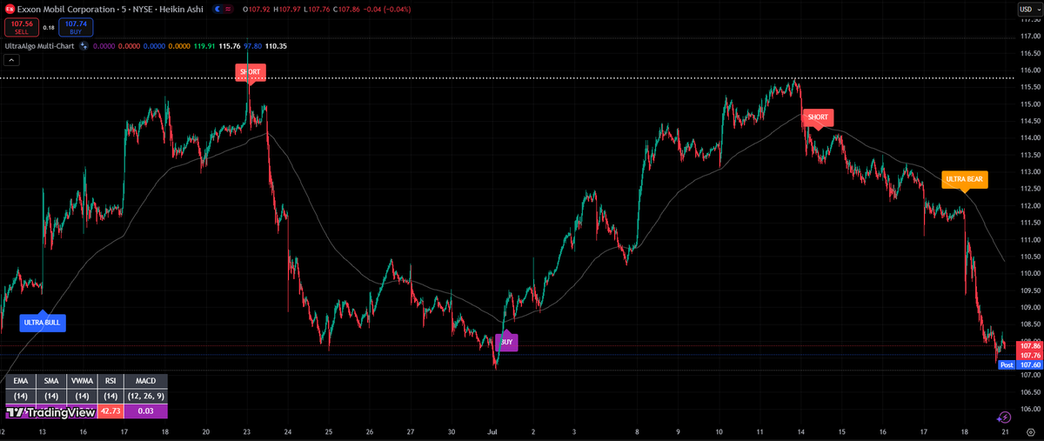This screenshot has height=441, width=1044.
Task: Click the Low value L107.76
Action: 317,9
